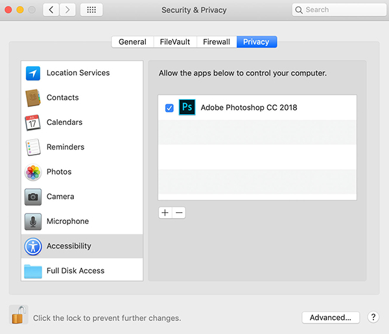
Task: Select the Full Disk Access text label
Action: click(75, 271)
